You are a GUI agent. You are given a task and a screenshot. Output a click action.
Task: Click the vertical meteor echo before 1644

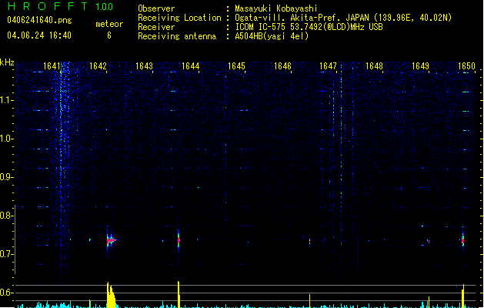(179, 239)
